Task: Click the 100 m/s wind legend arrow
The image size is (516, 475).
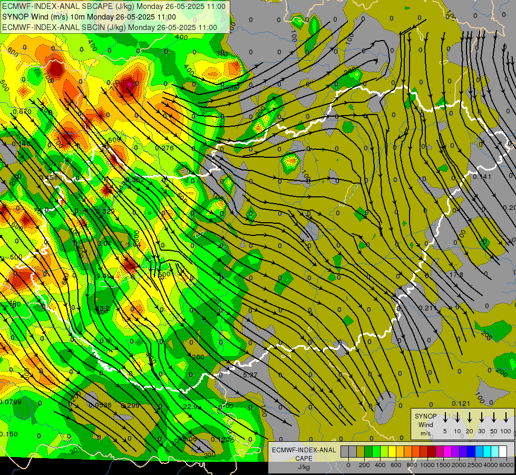Action: click(x=506, y=417)
